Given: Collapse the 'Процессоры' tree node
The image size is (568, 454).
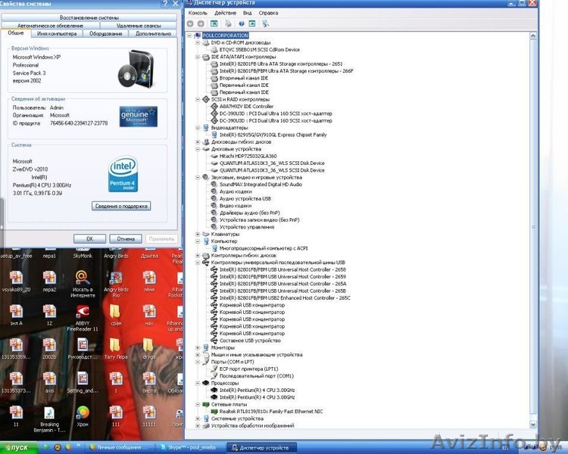Looking at the screenshot, I should point(198,383).
